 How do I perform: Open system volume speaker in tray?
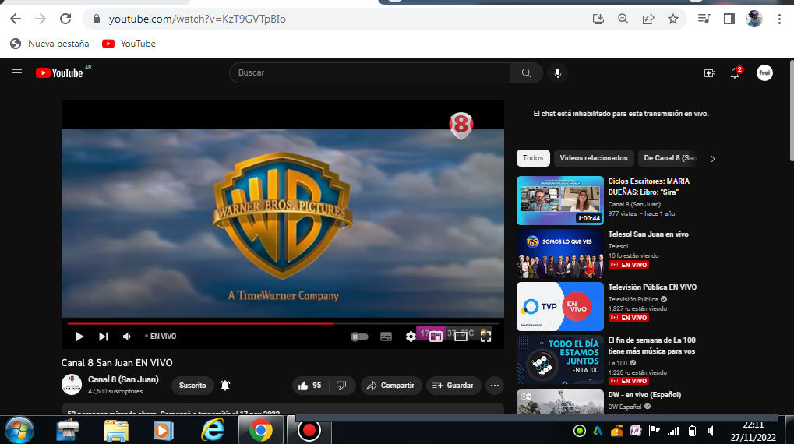[711, 431]
